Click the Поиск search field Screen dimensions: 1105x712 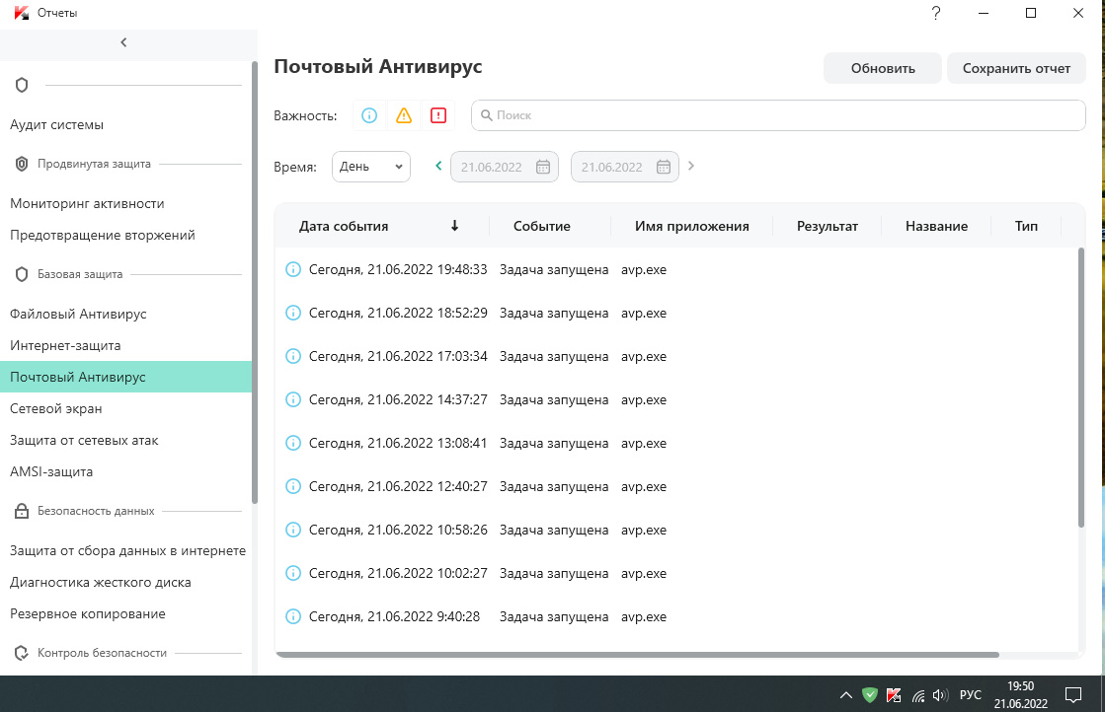click(x=778, y=115)
